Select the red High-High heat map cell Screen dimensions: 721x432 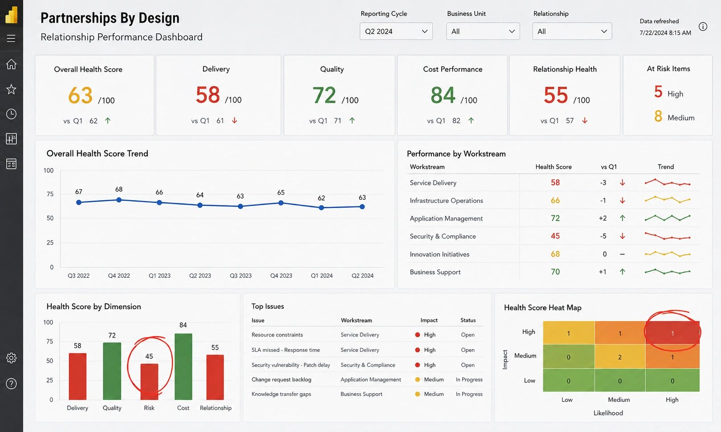click(672, 333)
